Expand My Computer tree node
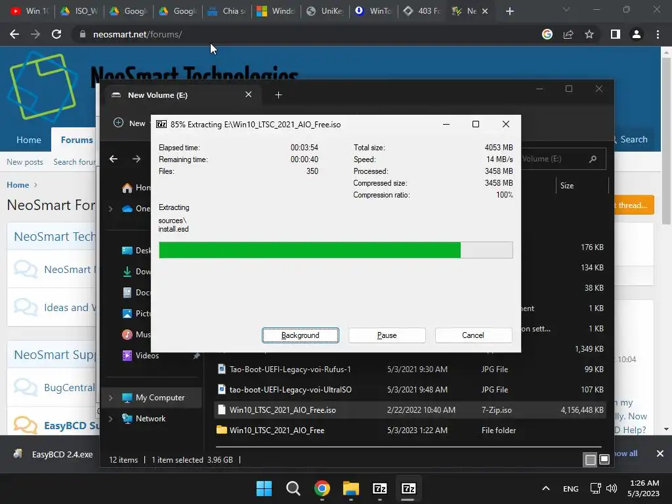The height and width of the screenshot is (504, 672). (110, 398)
